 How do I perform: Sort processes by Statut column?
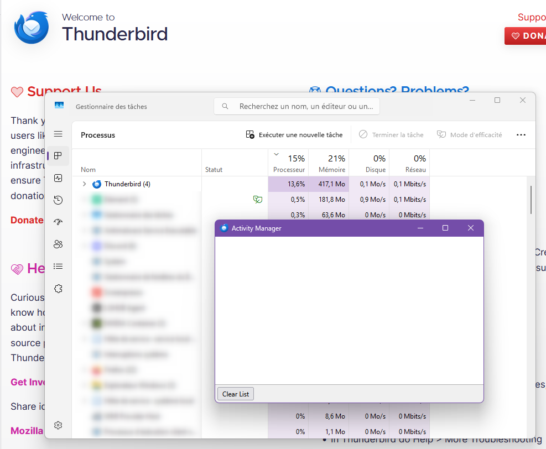[x=235, y=163]
